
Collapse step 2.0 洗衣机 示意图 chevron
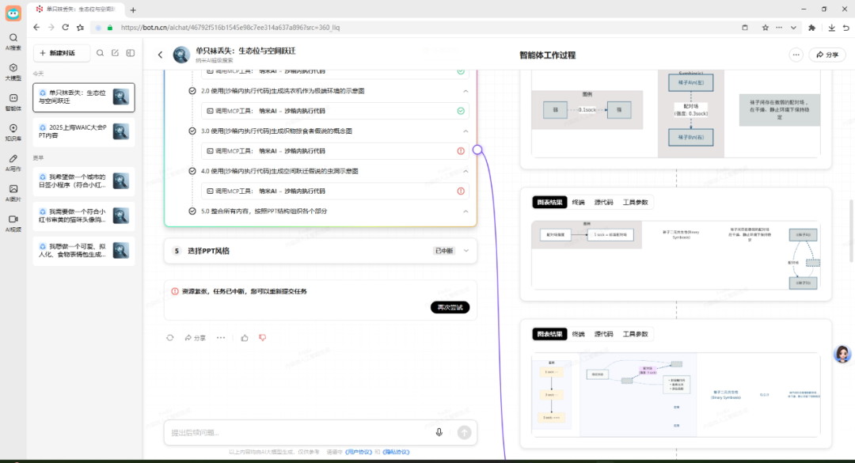(x=465, y=91)
